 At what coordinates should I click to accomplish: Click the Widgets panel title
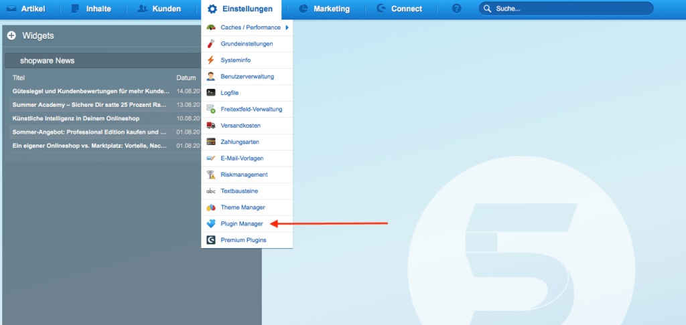pos(38,36)
